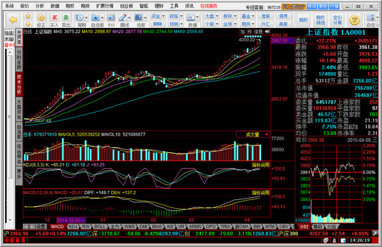Image resolution: width=382 pixels, height=247 pixels.
Task: Open the 系统 menu
Action: [10, 6]
